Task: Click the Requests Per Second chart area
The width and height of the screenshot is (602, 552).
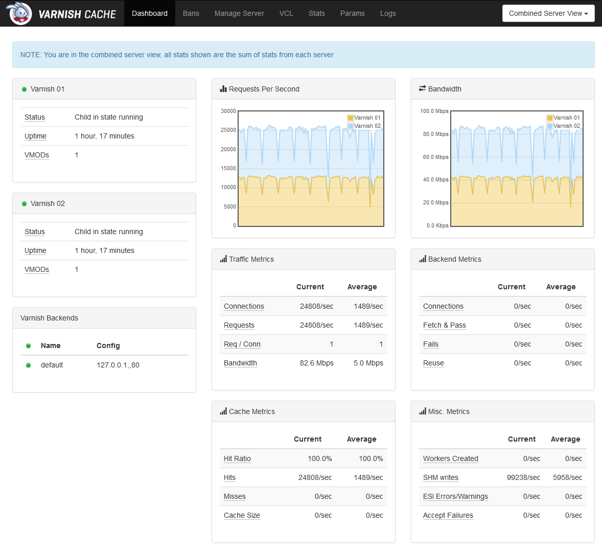Action: point(311,169)
